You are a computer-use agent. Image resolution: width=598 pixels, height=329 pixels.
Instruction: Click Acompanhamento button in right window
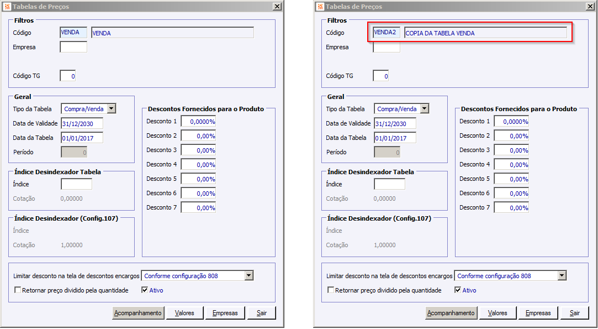(451, 313)
